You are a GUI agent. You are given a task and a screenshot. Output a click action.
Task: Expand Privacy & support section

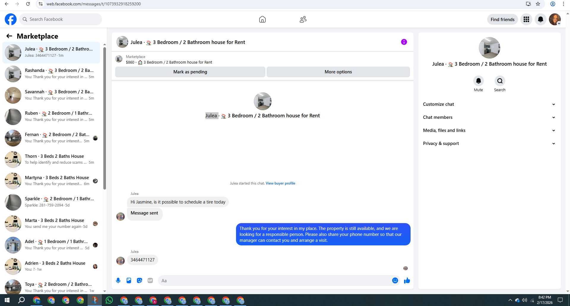coord(489,143)
